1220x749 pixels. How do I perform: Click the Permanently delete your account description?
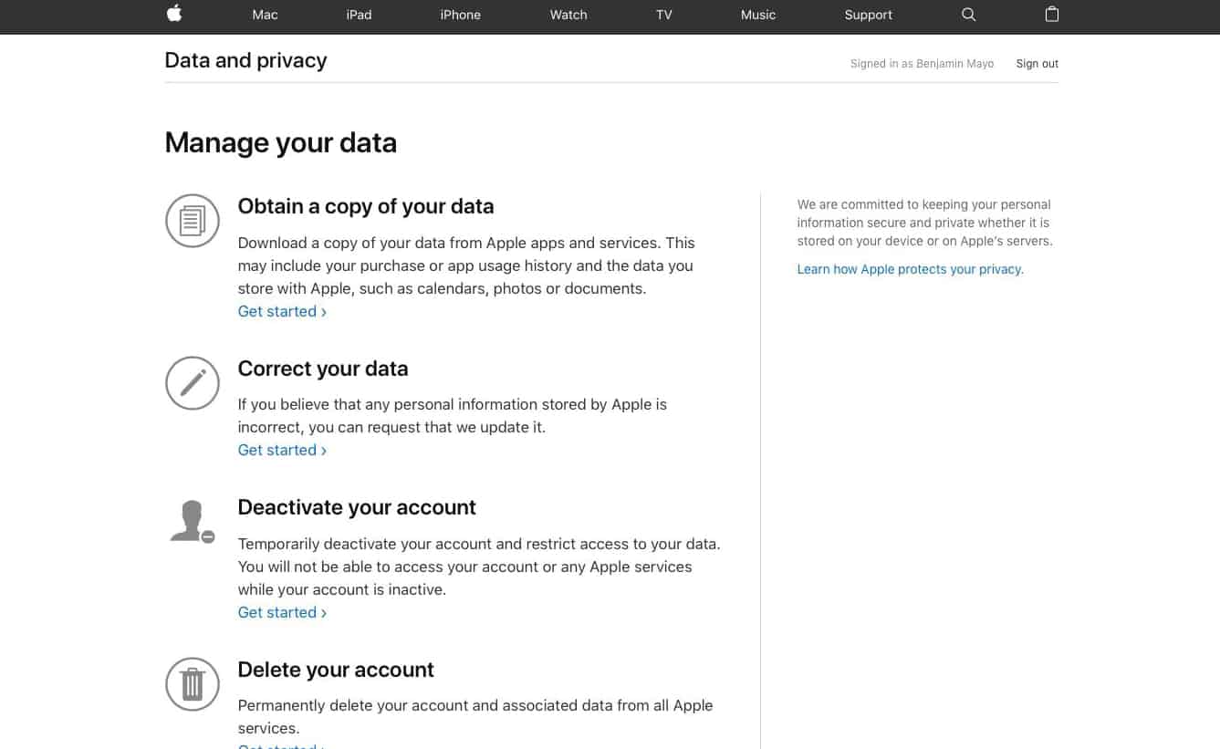click(475, 717)
